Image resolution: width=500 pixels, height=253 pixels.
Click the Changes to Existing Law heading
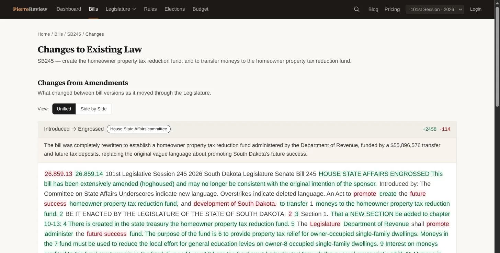90,49
